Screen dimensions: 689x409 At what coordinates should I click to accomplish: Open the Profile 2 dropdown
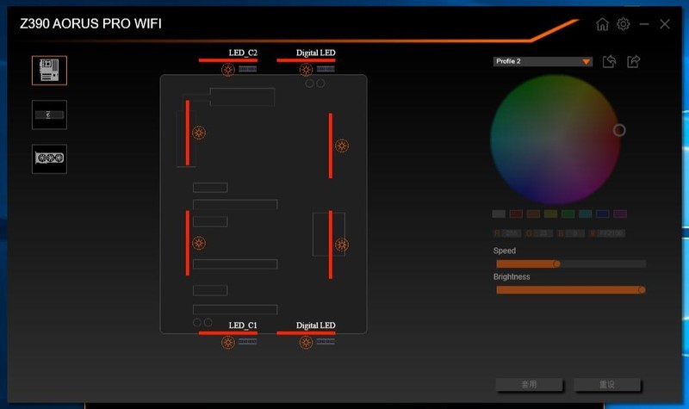point(543,61)
